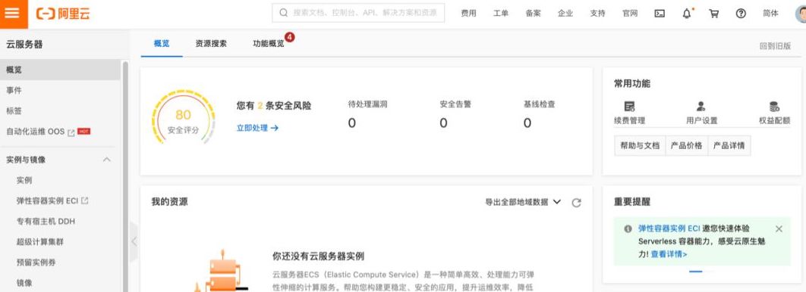Switch to the 功能概览 tab
Screen dimensions: 806x292
pos(269,44)
